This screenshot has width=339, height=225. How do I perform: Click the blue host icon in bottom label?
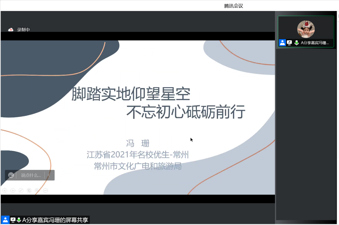tap(5, 220)
